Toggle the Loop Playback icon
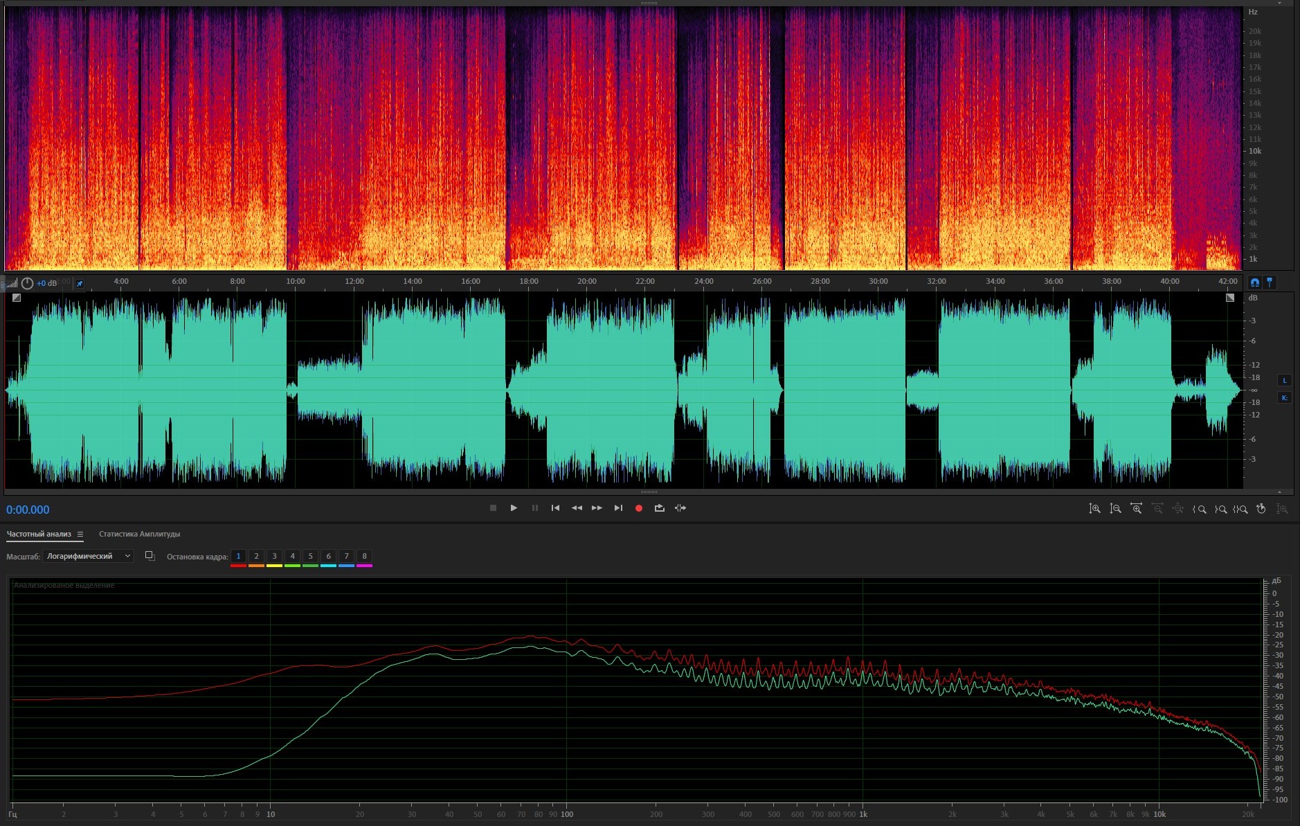 tap(660, 508)
